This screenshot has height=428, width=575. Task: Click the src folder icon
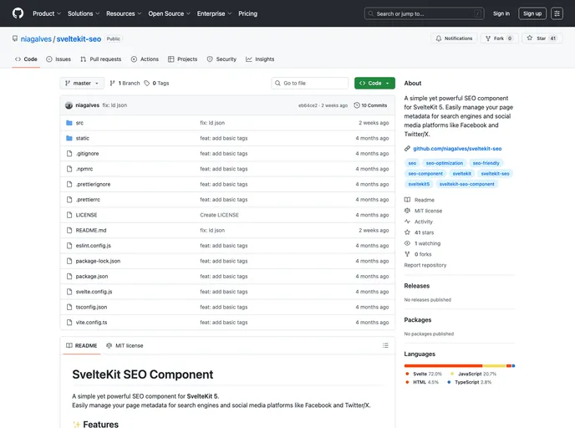[69, 123]
